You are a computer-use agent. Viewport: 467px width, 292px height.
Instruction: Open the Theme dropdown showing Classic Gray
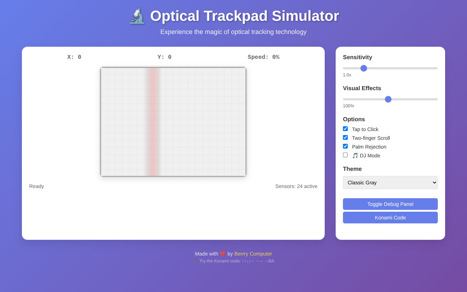tap(390, 182)
